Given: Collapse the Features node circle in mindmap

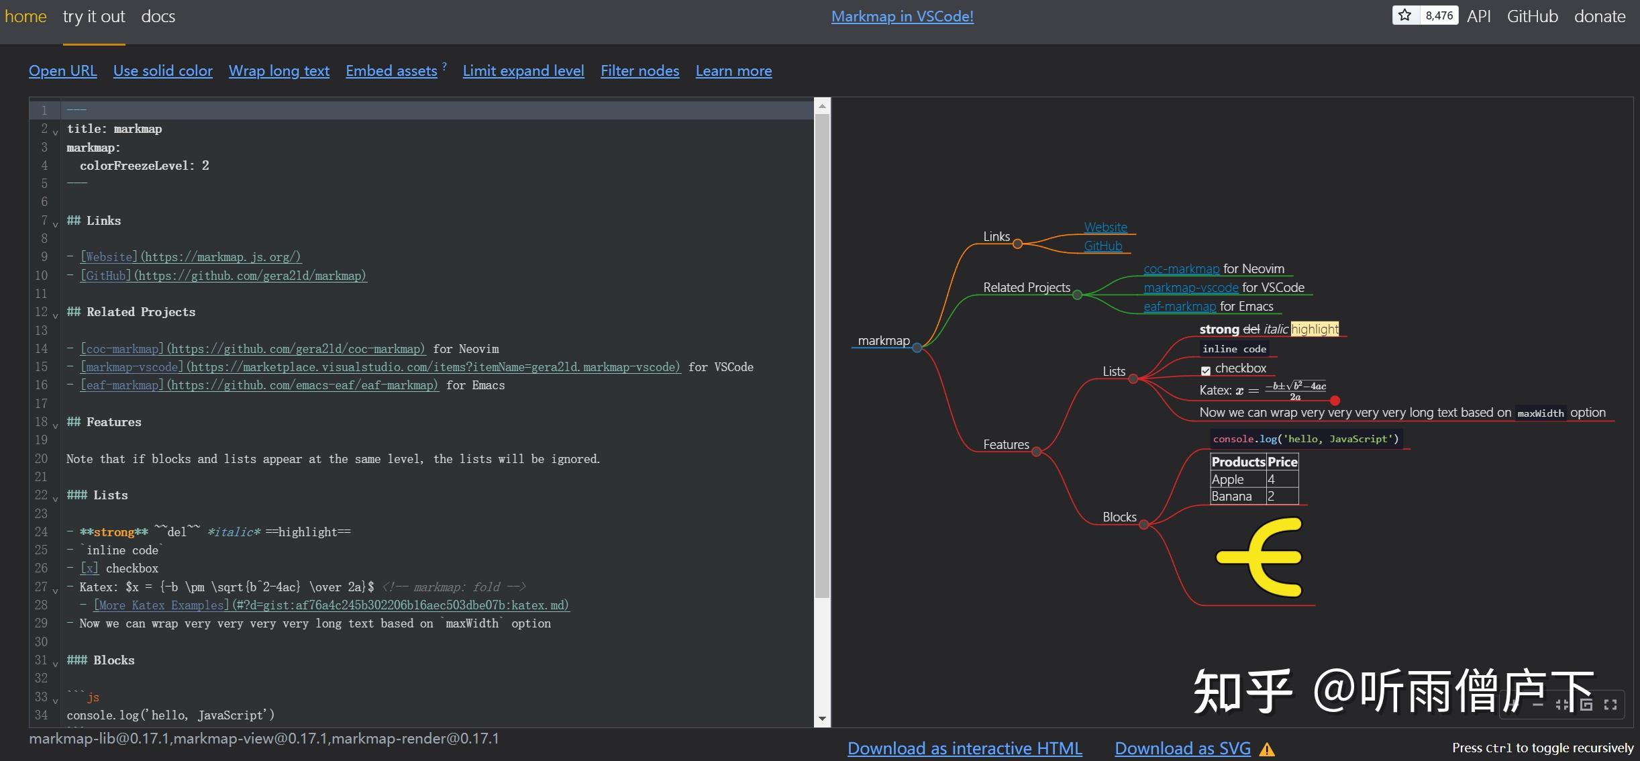Looking at the screenshot, I should (1037, 452).
